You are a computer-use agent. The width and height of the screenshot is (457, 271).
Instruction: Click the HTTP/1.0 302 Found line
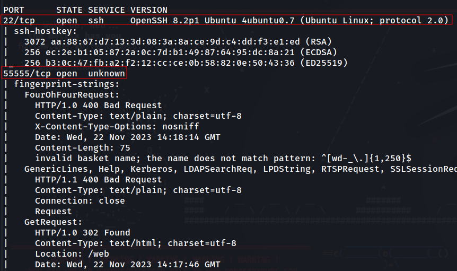point(83,232)
